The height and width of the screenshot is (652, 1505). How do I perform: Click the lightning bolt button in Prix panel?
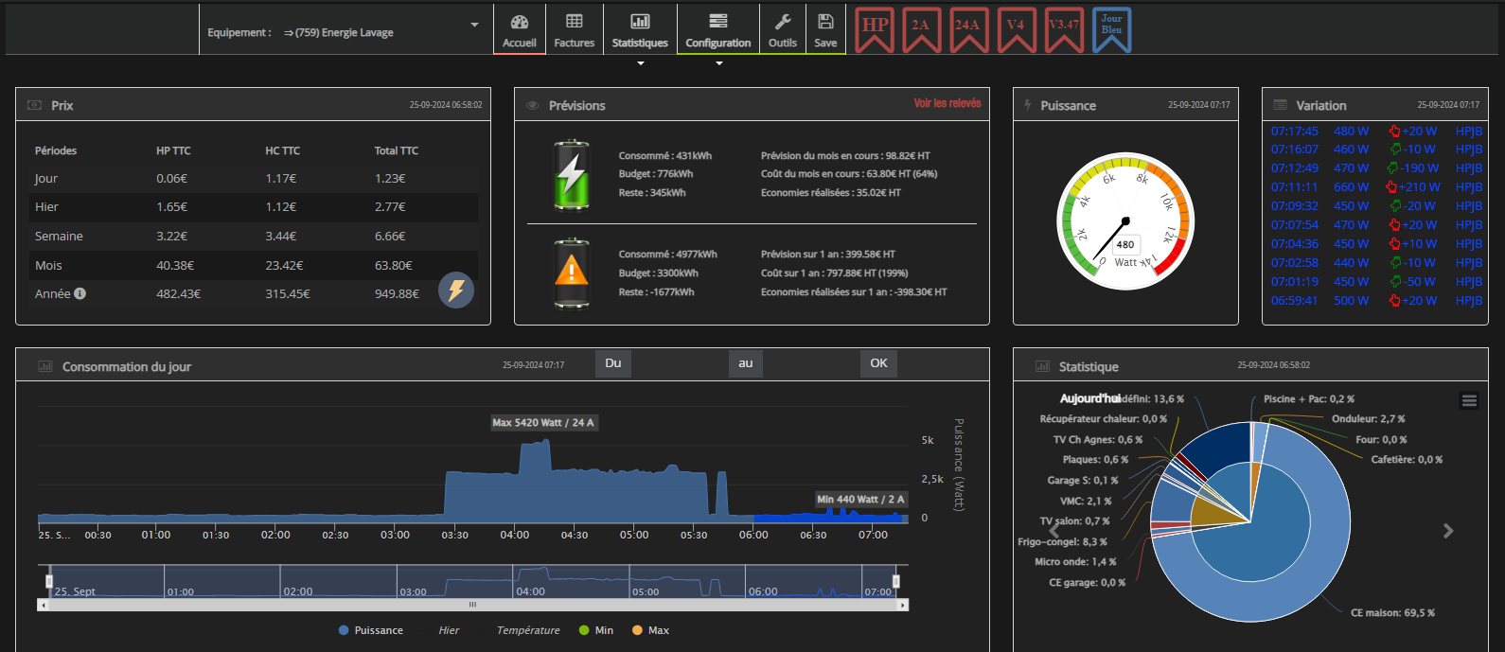point(456,290)
